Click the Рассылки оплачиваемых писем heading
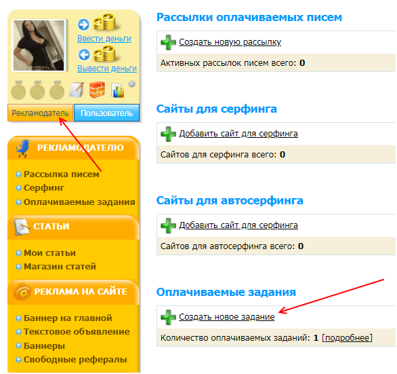This screenshot has width=397, height=374. pyautogui.click(x=249, y=17)
